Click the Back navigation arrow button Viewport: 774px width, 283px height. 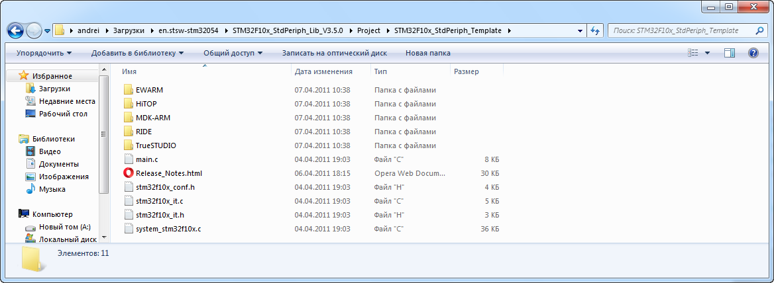click(15, 30)
